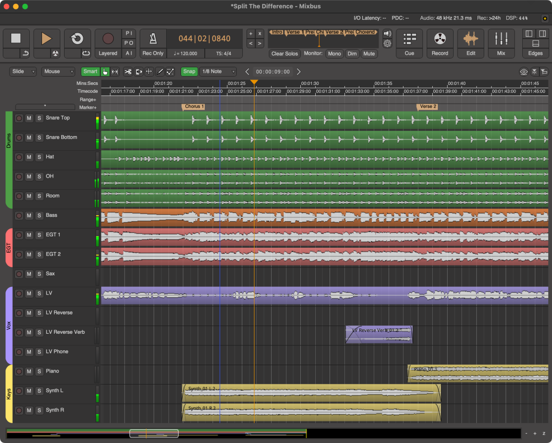Click the Chorus 1 marker
The image size is (552, 443).
193,106
